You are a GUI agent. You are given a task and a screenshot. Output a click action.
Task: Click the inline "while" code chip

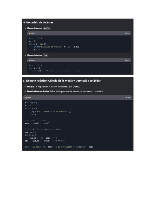(47, 28)
